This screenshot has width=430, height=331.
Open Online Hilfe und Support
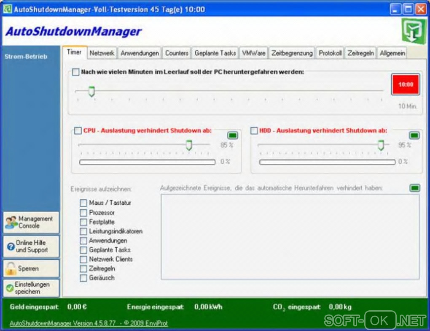tap(31, 247)
